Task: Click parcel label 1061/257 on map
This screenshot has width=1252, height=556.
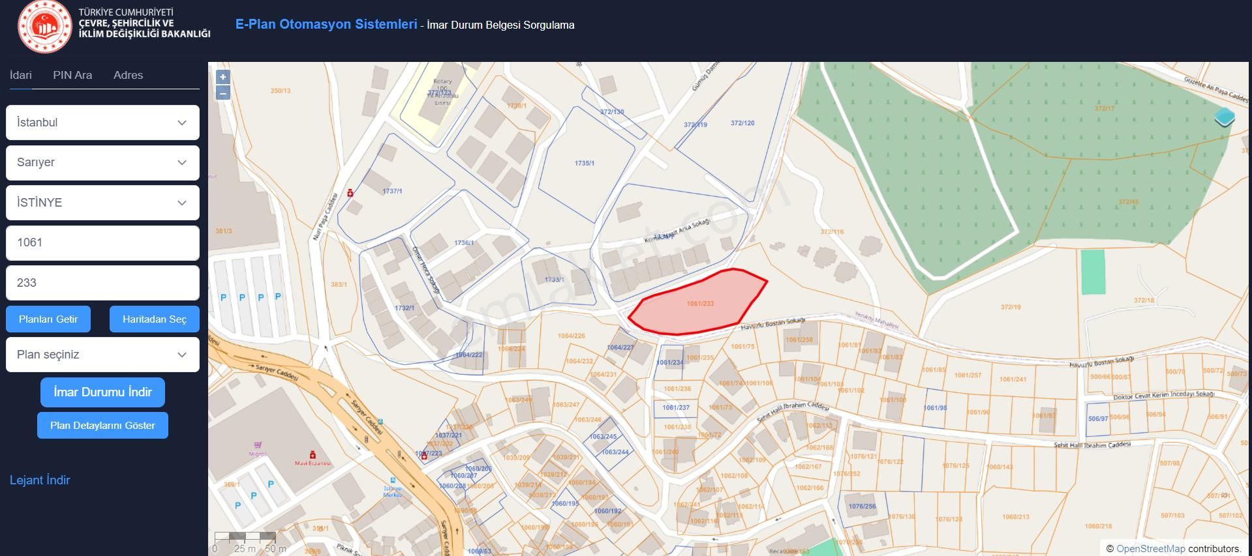Action: tap(968, 375)
